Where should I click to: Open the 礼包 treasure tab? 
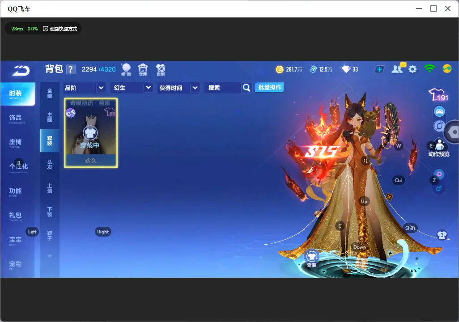[16, 216]
